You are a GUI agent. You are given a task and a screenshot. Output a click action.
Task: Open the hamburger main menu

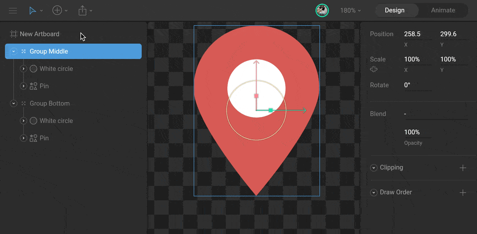(13, 10)
